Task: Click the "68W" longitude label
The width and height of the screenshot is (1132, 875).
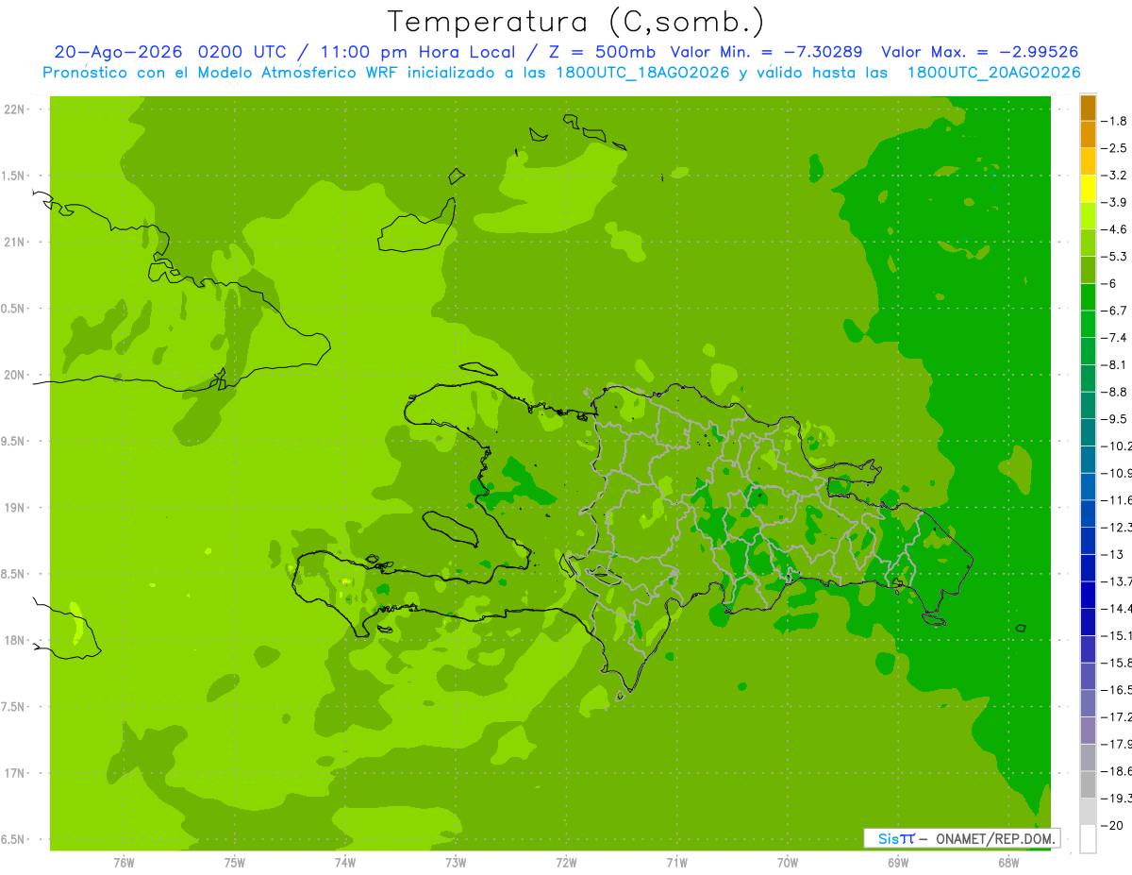Action: click(1008, 863)
